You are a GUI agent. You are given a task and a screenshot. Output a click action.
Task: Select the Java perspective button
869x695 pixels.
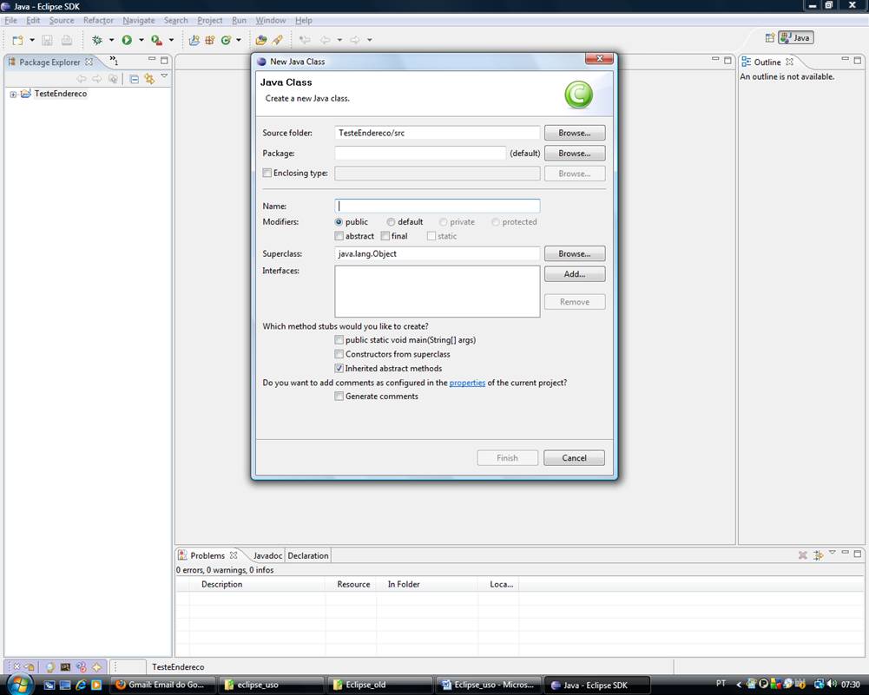pos(796,37)
